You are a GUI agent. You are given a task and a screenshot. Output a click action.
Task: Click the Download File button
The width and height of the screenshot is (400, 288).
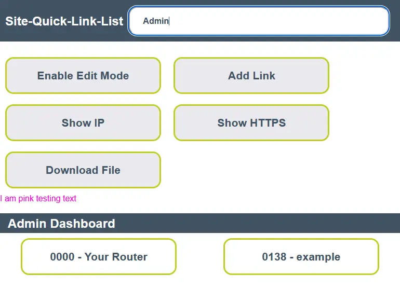coord(83,170)
